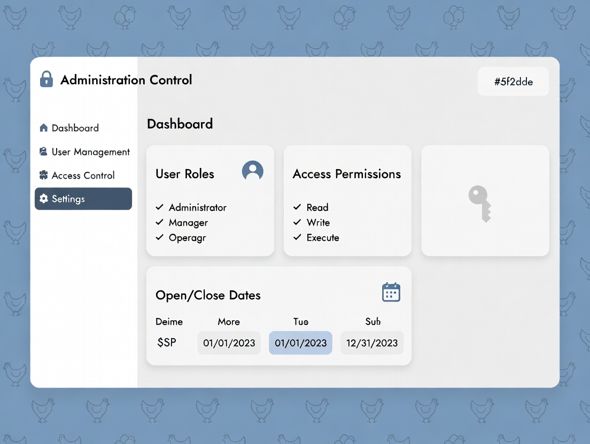Click the padlock icon beside Administration Control
The height and width of the screenshot is (444, 590).
click(x=46, y=80)
